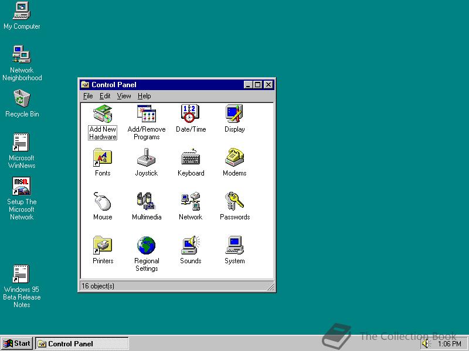Click the window resize grip corner
This screenshot has height=351, width=469.
(x=270, y=287)
